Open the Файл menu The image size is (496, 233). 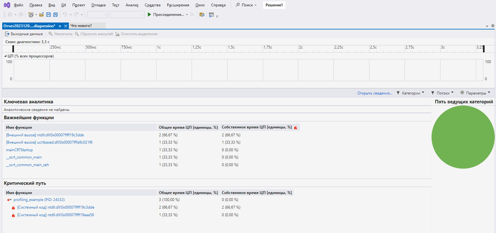18,5
